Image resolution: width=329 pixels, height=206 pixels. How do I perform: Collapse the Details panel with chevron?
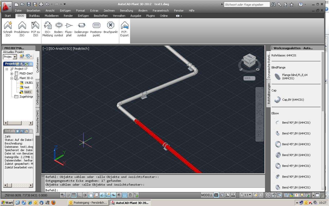click(31, 131)
